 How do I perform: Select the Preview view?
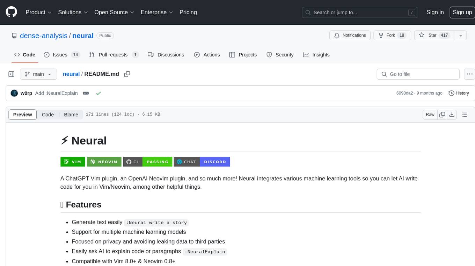point(23,115)
